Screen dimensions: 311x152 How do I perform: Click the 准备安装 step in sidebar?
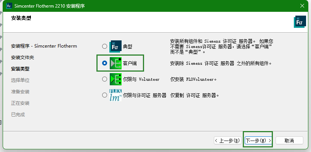[20, 92]
